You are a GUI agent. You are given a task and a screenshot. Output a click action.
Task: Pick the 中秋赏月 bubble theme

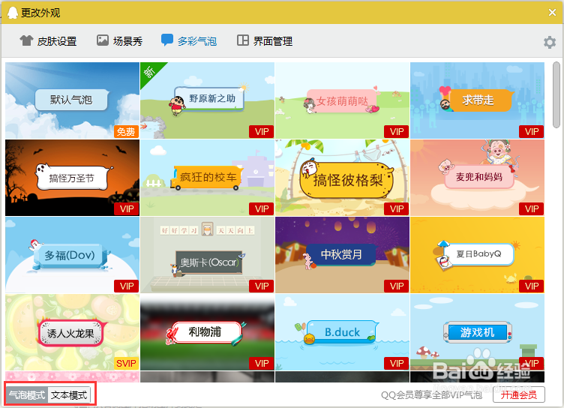pos(343,255)
